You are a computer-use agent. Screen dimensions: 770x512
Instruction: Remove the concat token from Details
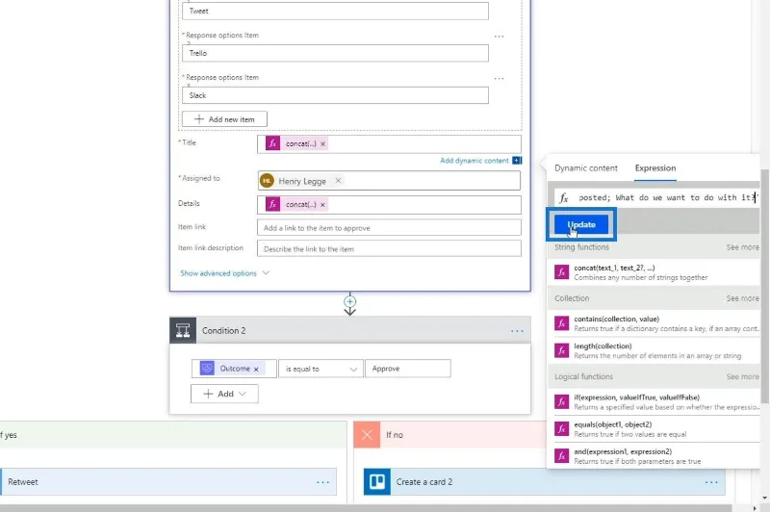click(x=322, y=205)
